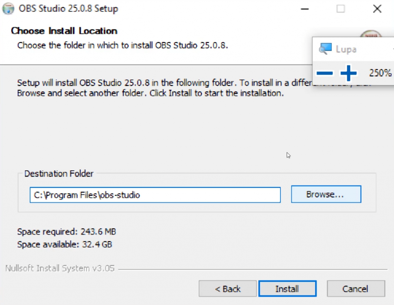
Task: Click the Lupa window title
Action: tap(346, 49)
